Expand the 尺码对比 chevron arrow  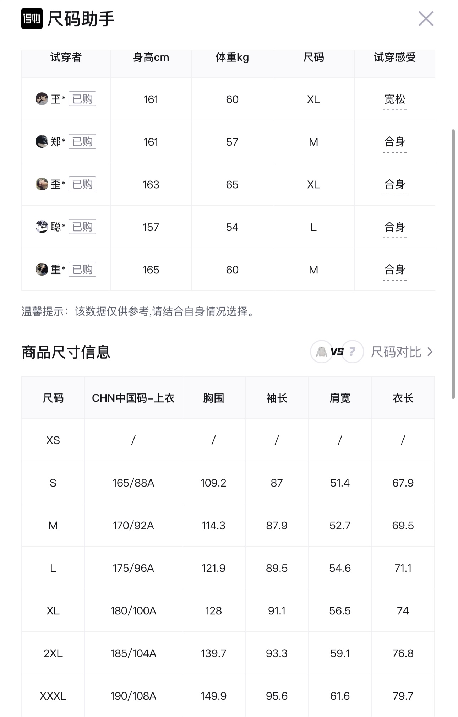tap(430, 352)
